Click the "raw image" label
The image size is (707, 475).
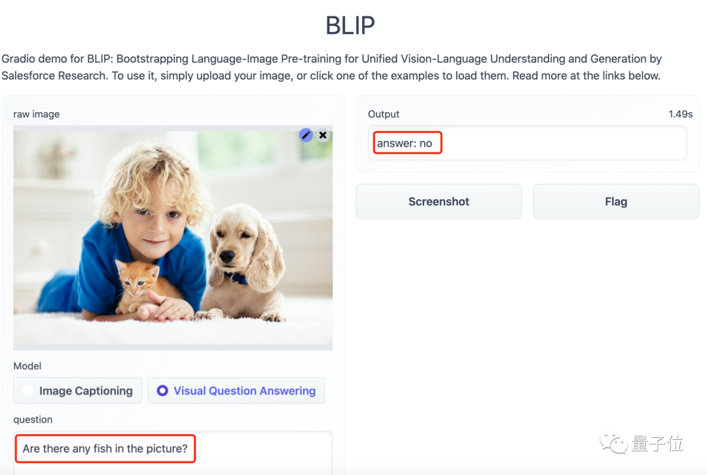click(x=37, y=114)
